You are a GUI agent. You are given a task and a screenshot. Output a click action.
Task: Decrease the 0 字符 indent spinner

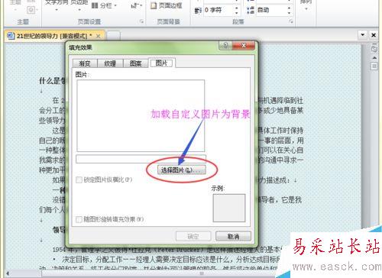click(237, 13)
